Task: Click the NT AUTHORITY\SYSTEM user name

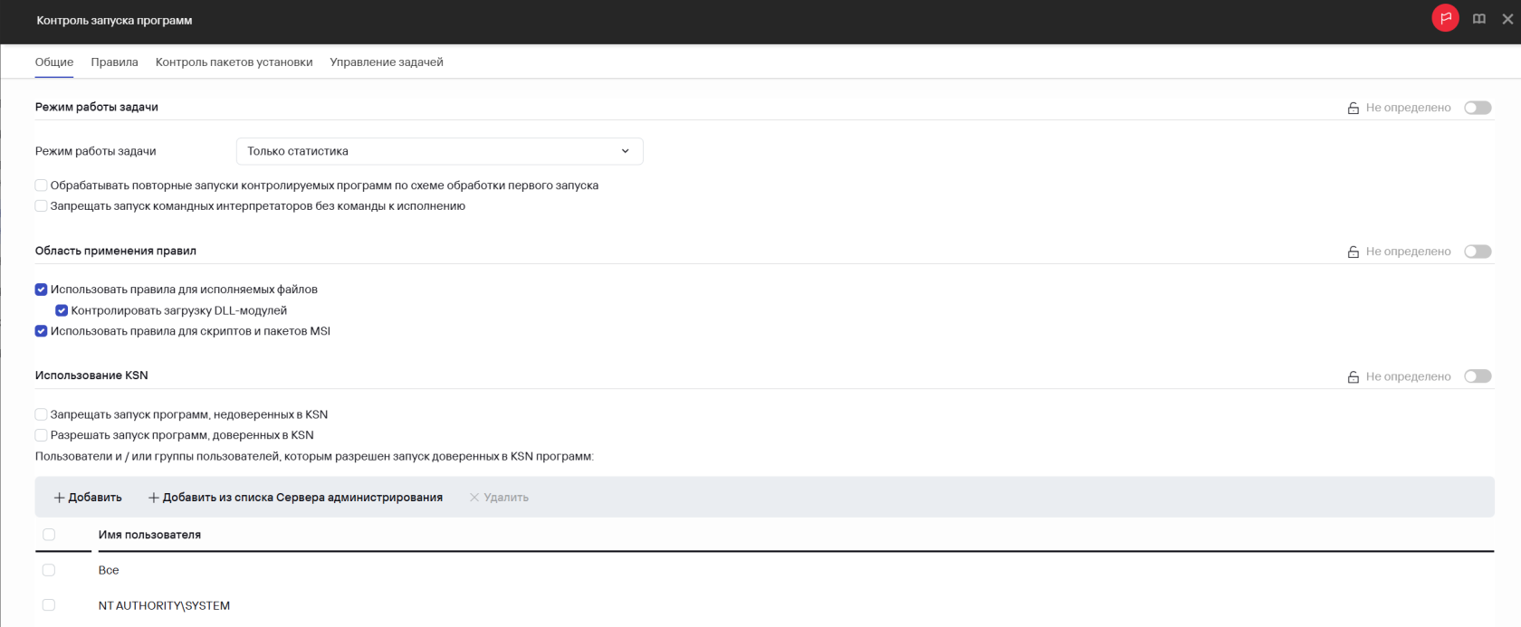Action: click(x=164, y=605)
